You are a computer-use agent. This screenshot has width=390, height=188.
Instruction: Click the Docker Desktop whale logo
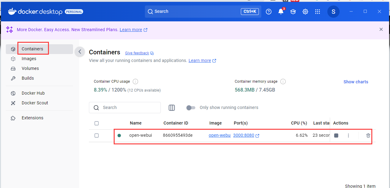[x=12, y=12]
